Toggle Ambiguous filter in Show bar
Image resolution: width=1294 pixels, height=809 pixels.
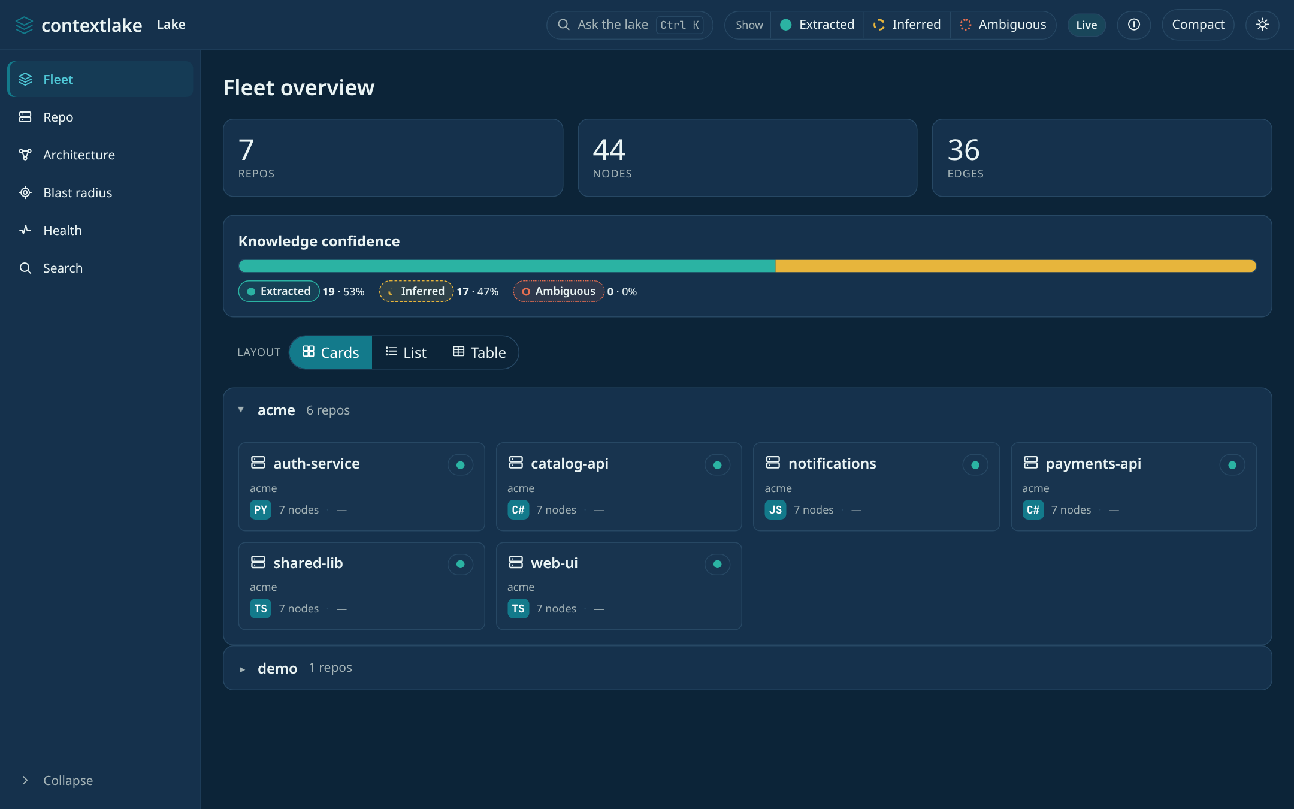point(1003,25)
